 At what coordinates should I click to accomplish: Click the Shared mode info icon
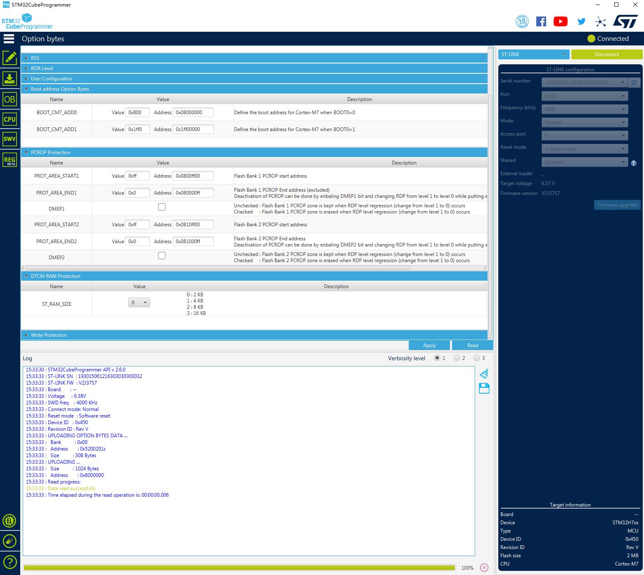point(634,163)
